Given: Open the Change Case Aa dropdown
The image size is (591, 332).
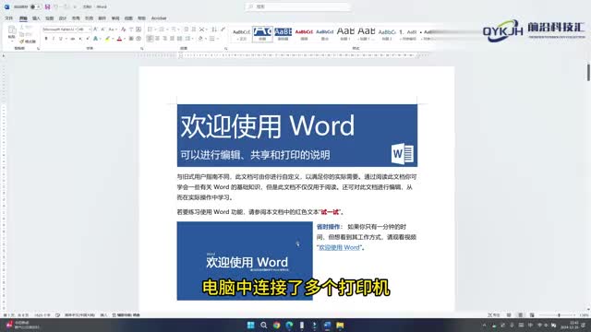Looking at the screenshot, I should coord(112,29).
